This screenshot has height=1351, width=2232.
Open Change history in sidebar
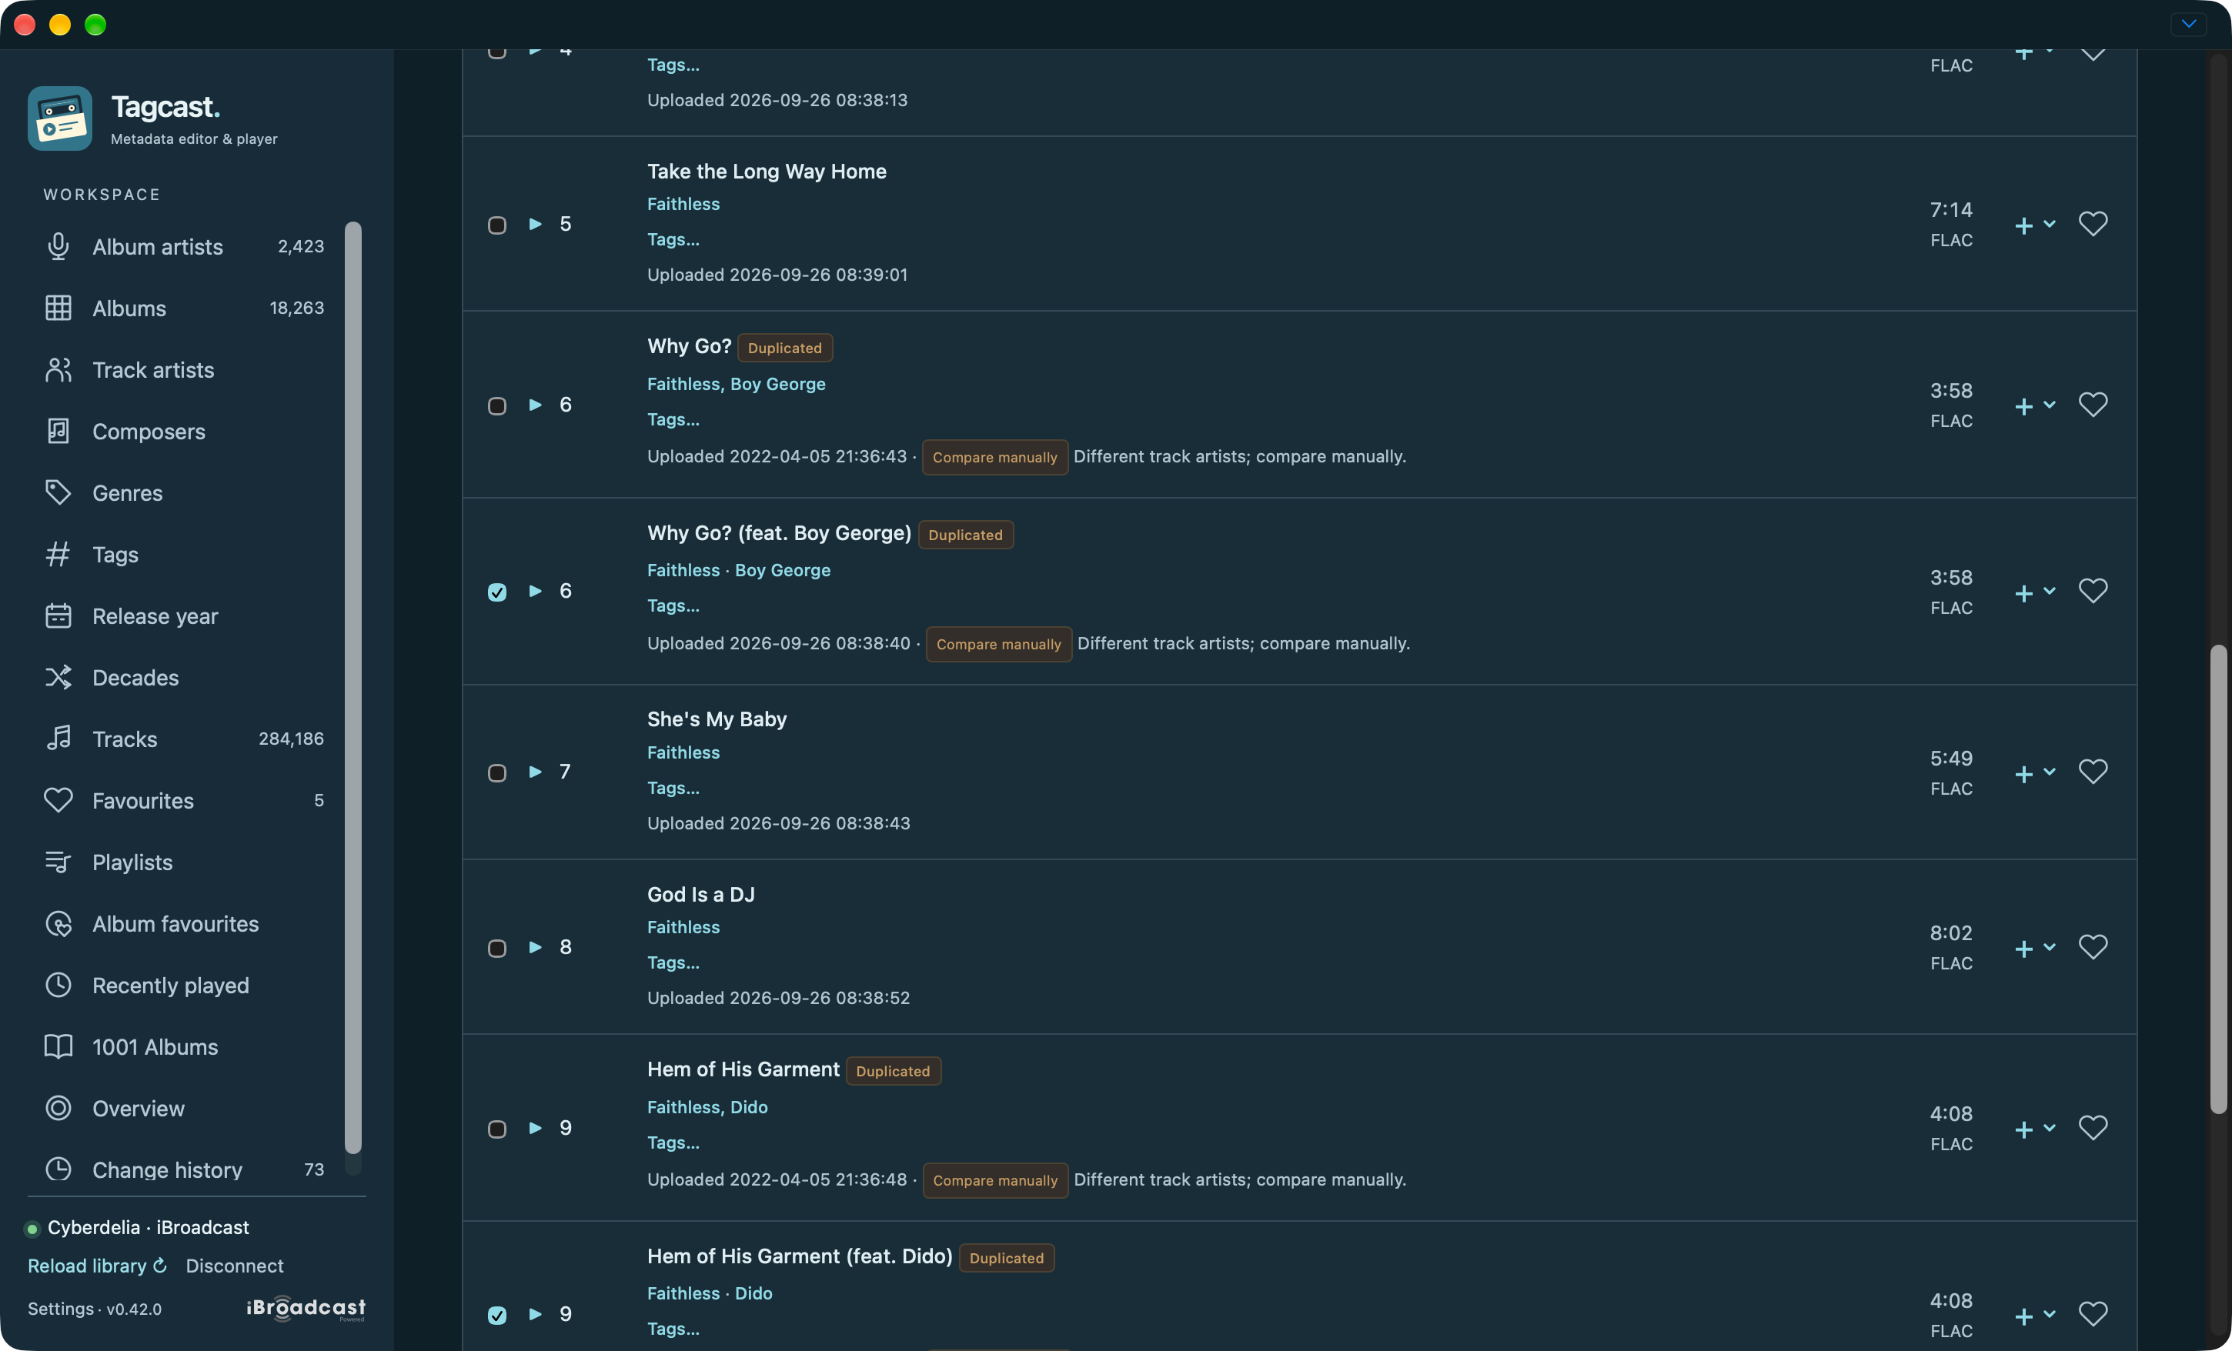184,1170
